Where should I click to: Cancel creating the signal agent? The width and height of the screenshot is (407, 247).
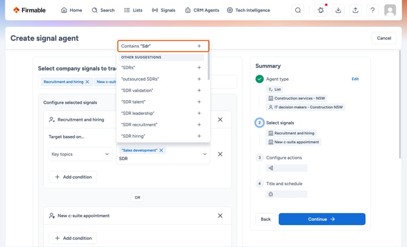pos(384,38)
